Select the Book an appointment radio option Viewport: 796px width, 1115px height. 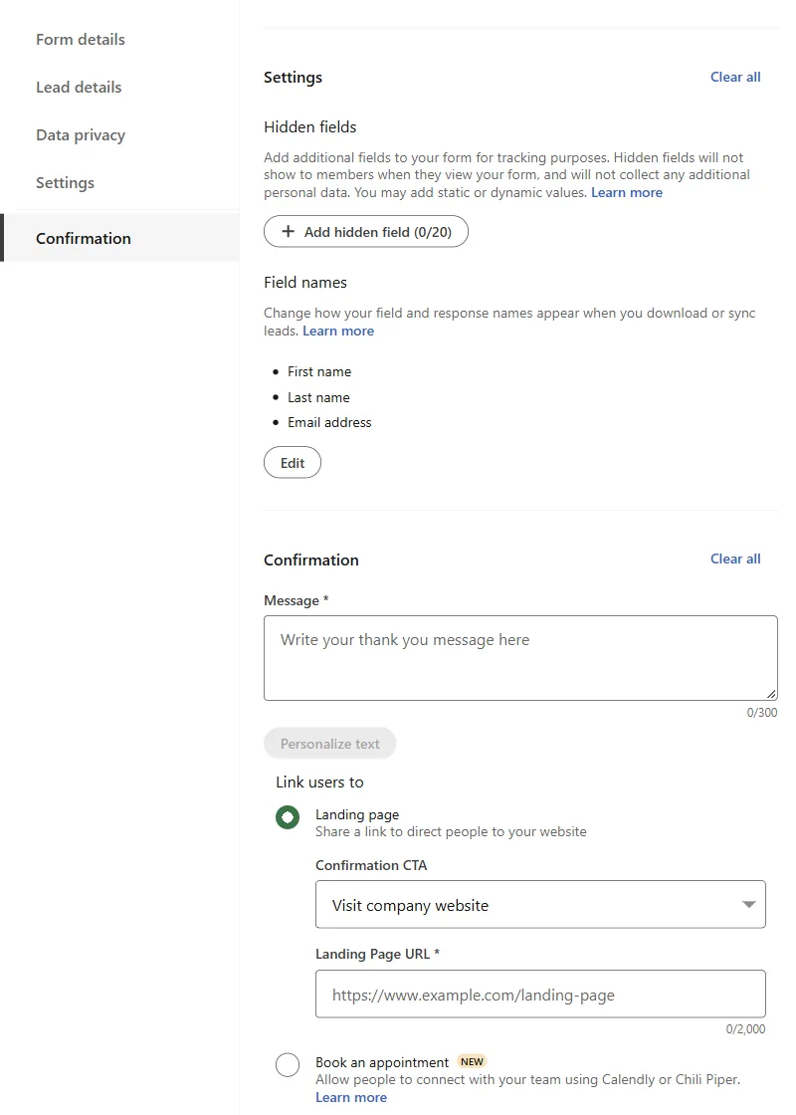click(288, 1064)
